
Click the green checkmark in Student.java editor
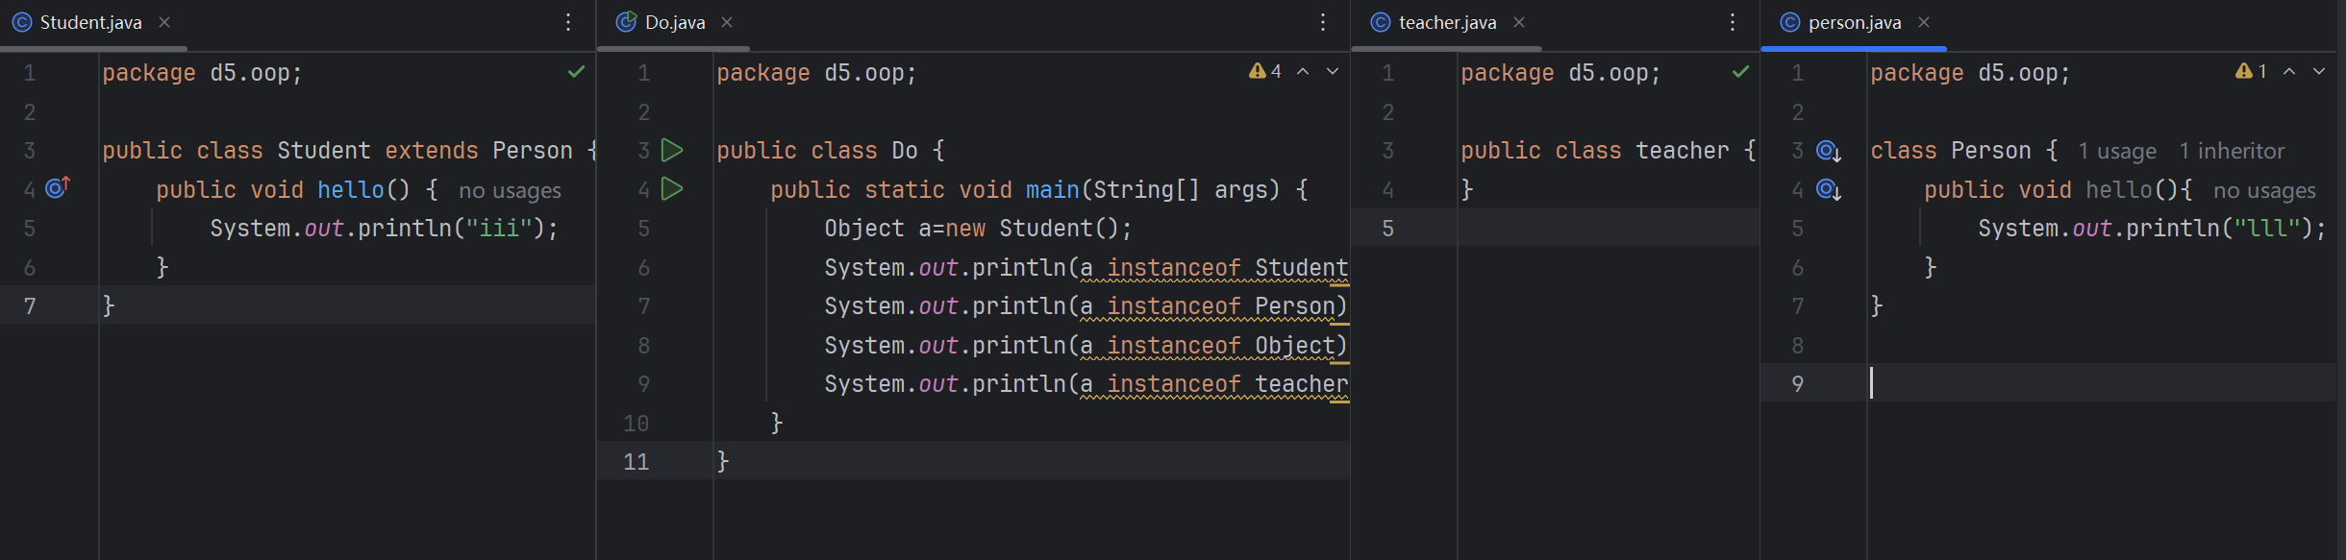[x=576, y=72]
